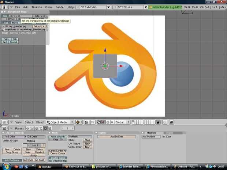Toggle the Fields option

6,39
